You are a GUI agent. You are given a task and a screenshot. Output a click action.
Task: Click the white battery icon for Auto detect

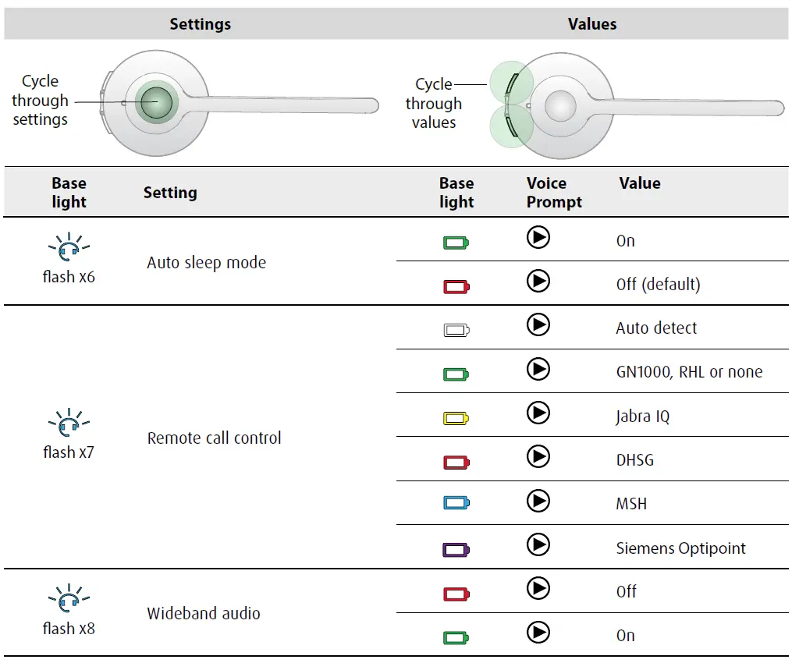456,330
